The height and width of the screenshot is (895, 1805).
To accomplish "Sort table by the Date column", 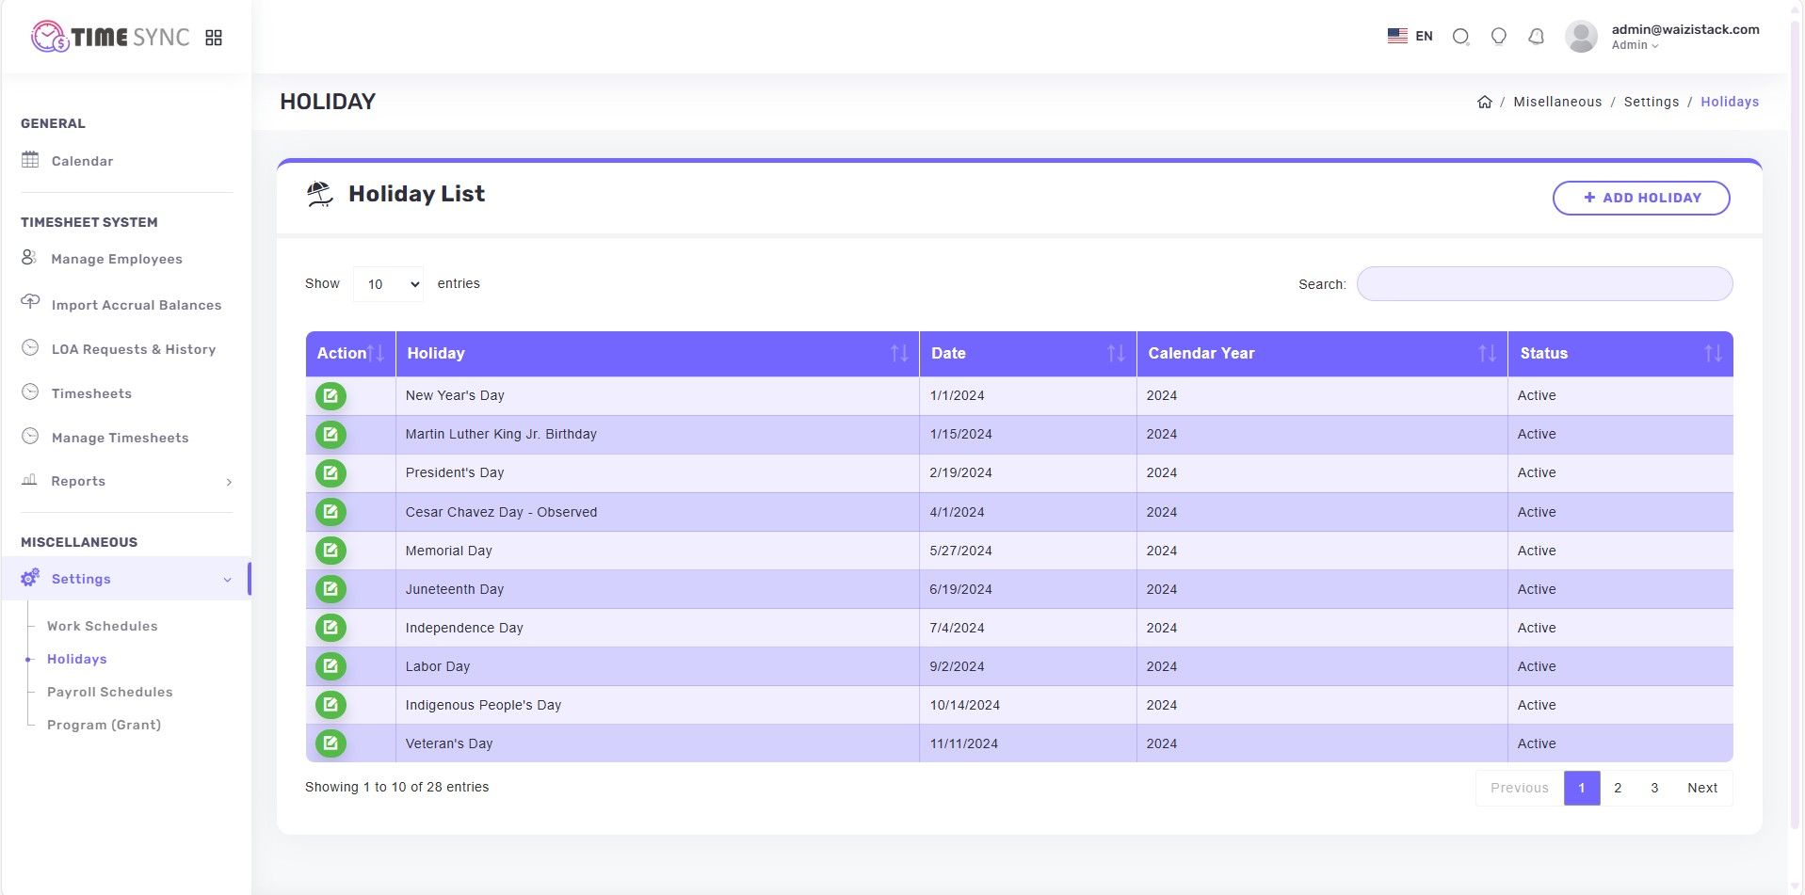I will (x=1026, y=354).
